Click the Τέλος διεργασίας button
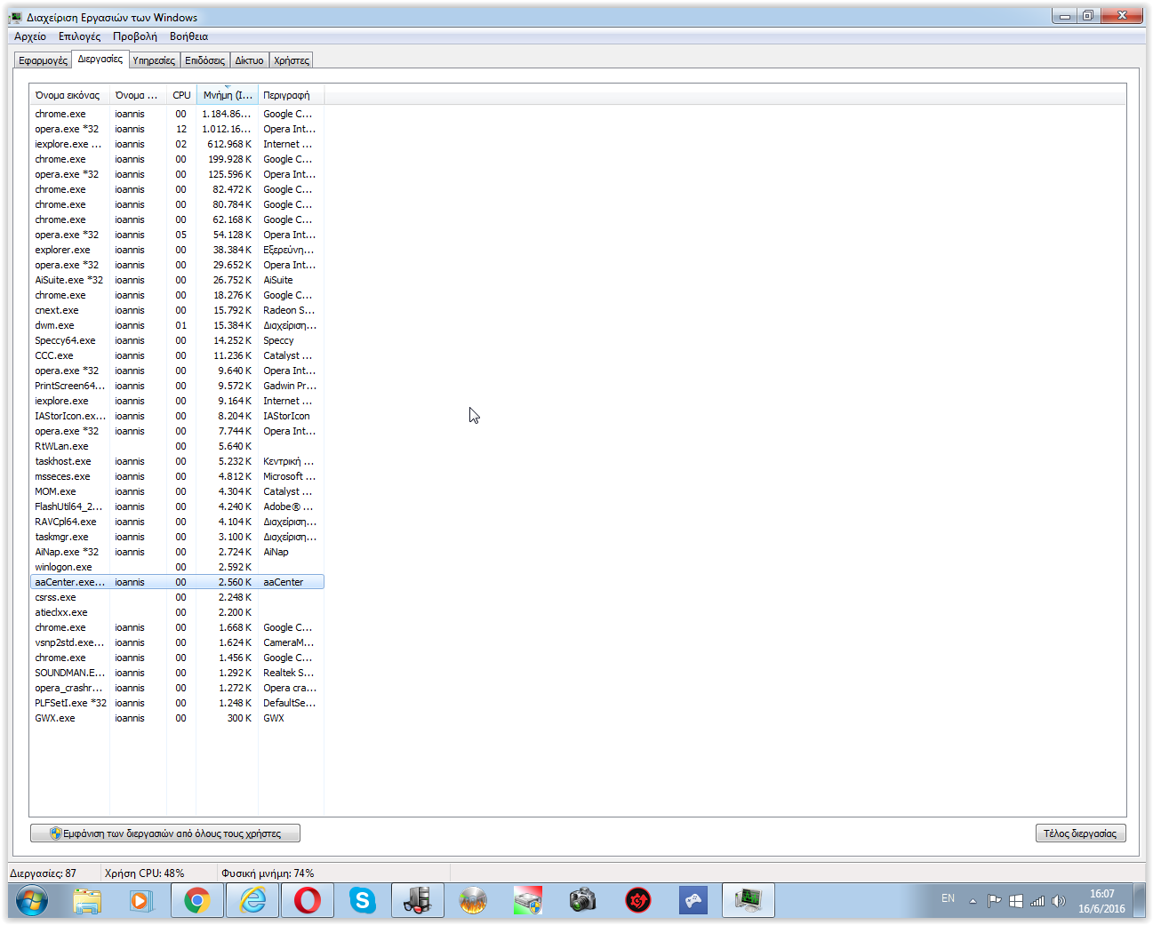 point(1080,833)
